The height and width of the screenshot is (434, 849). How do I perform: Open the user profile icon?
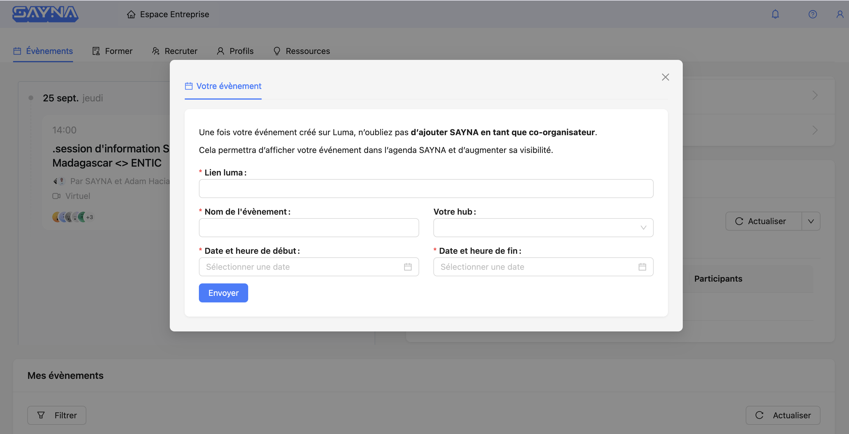tap(840, 14)
